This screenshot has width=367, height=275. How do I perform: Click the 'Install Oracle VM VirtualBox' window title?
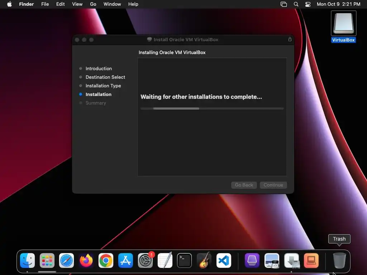(186, 39)
